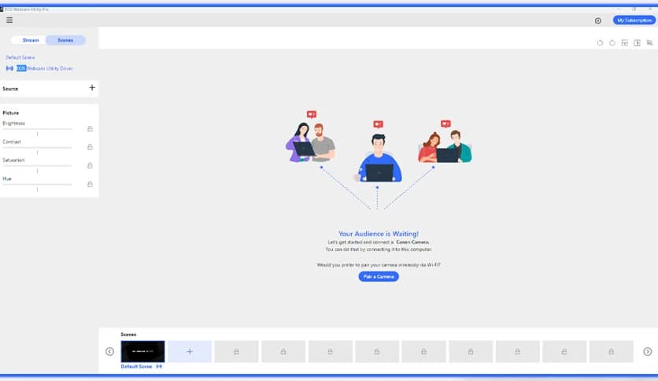Click the lock icon next to Hue
658x381 pixels.
coord(90,184)
